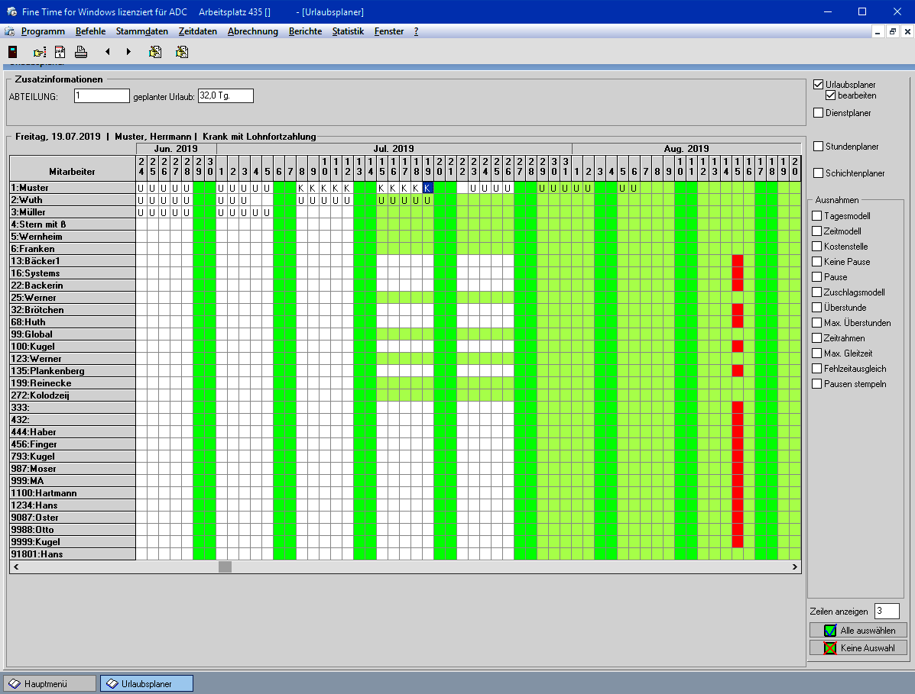Uncheck the bearbeiten checkbox
Viewport: 915px width, 694px height.
(830, 95)
